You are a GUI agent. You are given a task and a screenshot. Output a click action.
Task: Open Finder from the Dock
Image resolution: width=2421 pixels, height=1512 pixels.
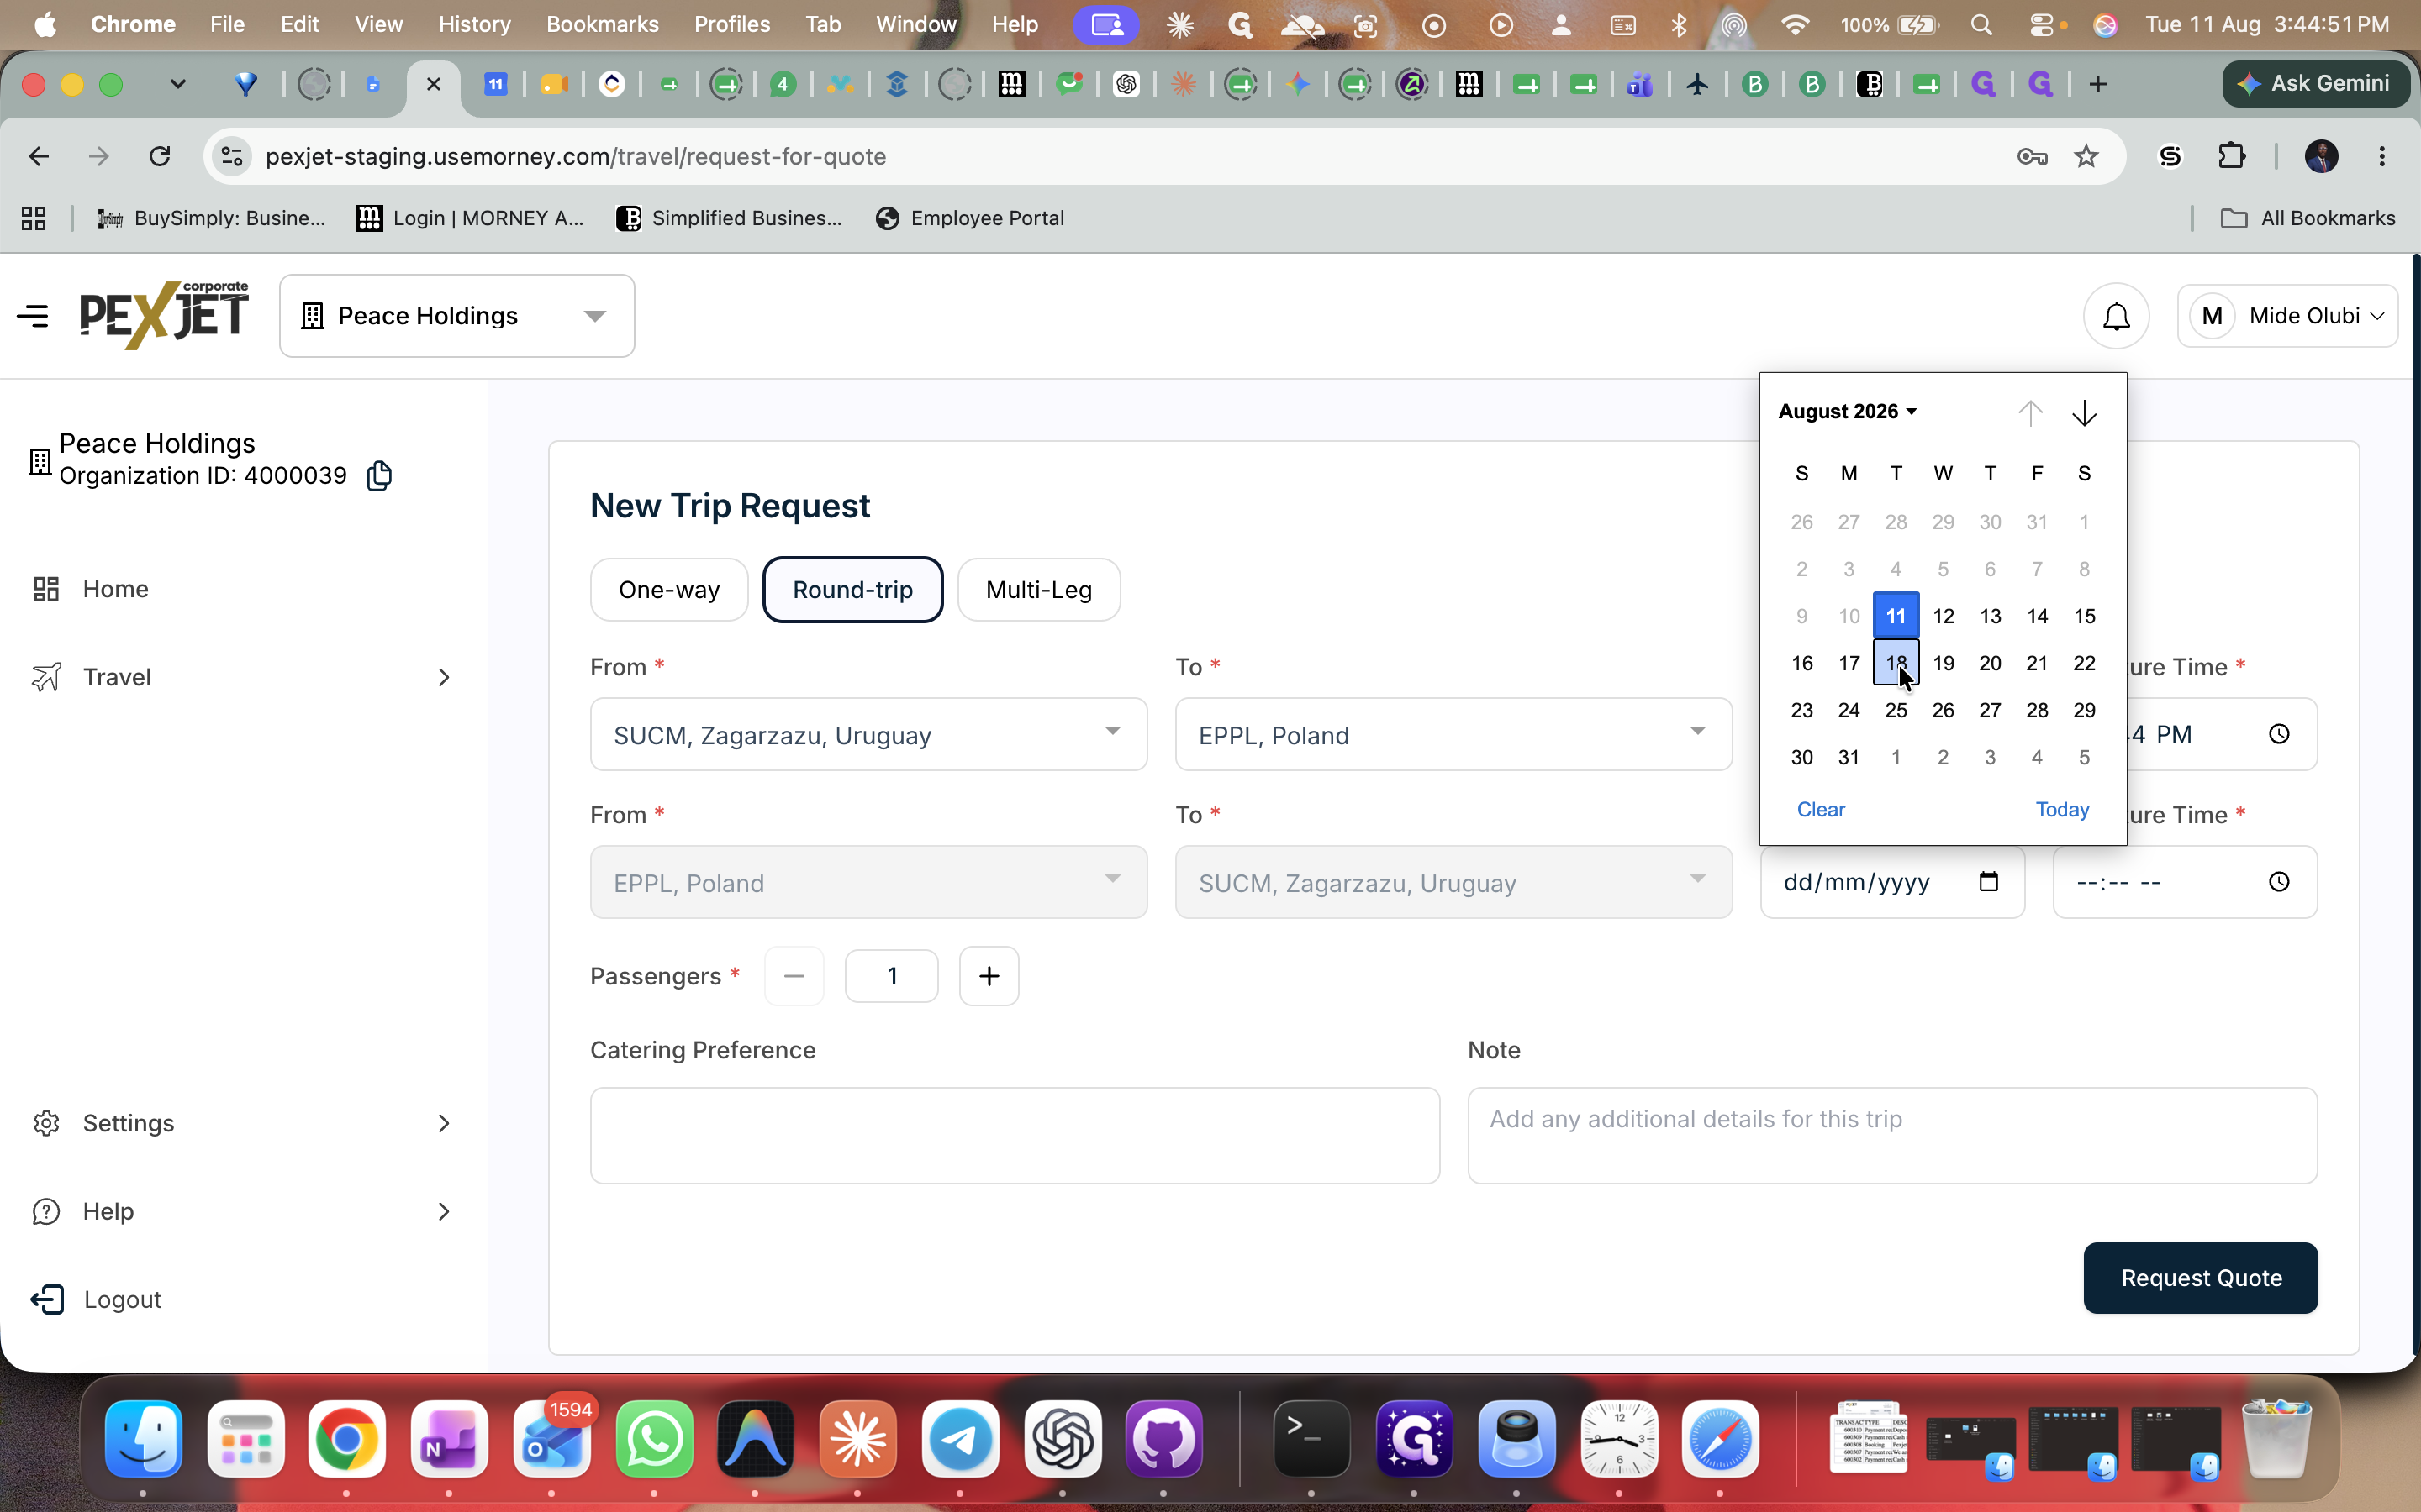click(143, 1439)
